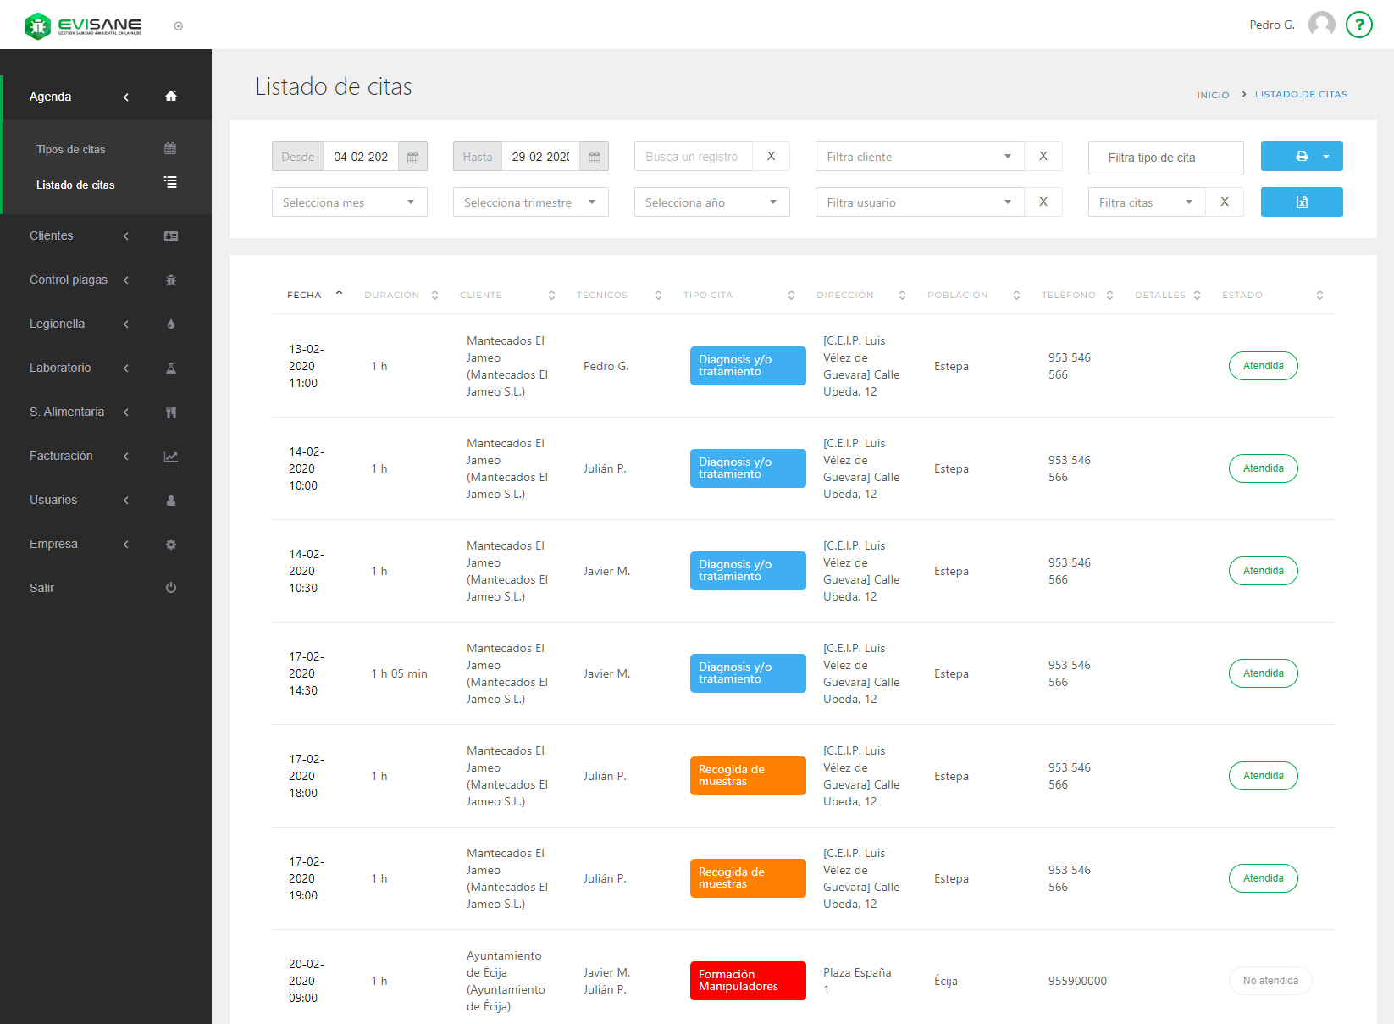Screen dimensions: 1394x1024
Task: Click the Facturación chart icon
Action: pos(171,457)
